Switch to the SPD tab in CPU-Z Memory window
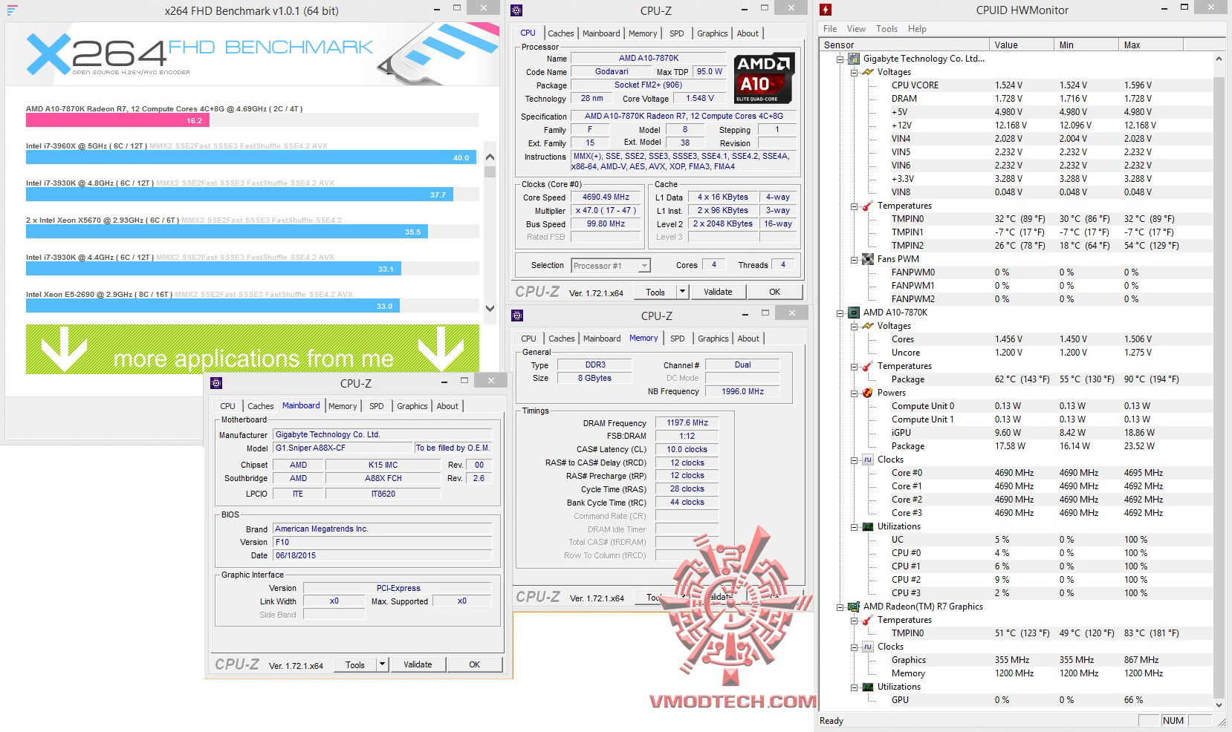 [678, 339]
